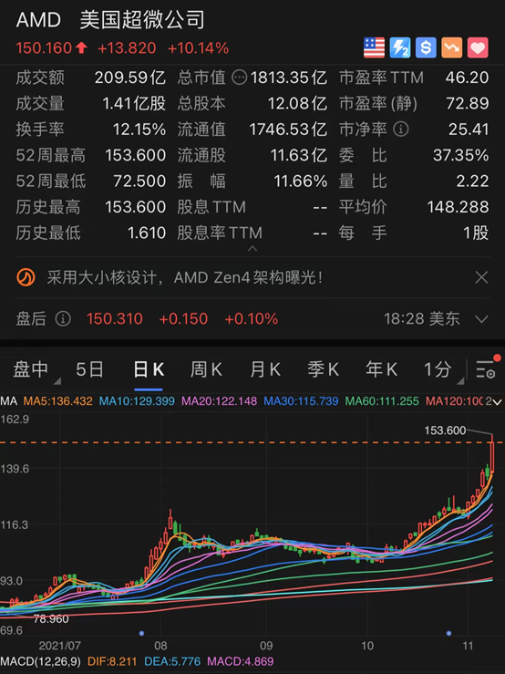Tap the 市盈率TTM value 46.20
The width and height of the screenshot is (505, 674).
[x=467, y=78]
